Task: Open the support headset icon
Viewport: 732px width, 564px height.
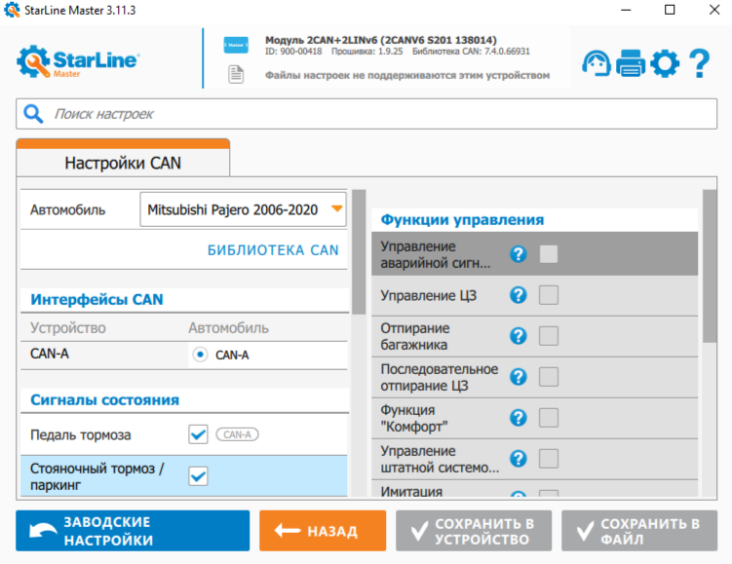Action: pos(597,63)
